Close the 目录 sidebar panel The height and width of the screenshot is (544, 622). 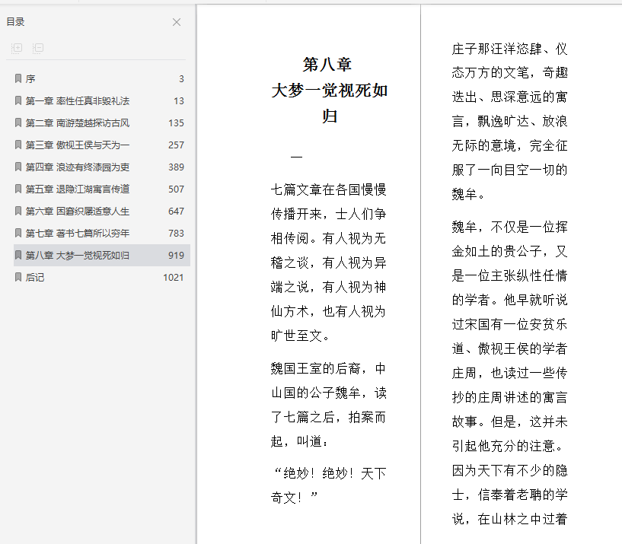pos(177,22)
